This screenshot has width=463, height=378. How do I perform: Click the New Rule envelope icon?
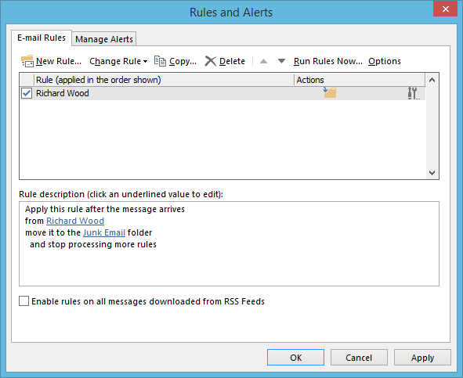click(x=27, y=61)
